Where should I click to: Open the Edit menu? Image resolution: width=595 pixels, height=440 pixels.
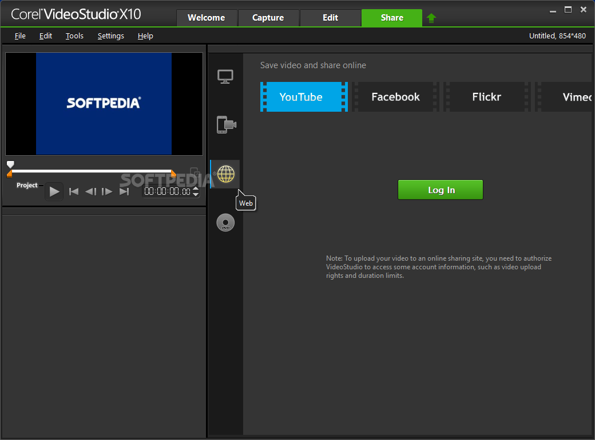46,36
